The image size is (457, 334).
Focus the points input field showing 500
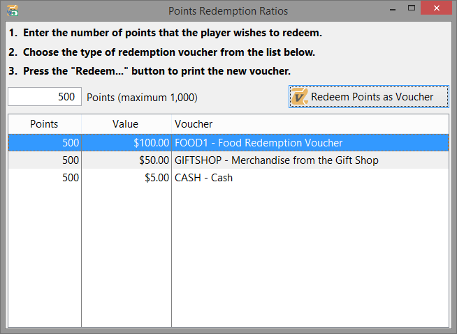pyautogui.click(x=45, y=97)
